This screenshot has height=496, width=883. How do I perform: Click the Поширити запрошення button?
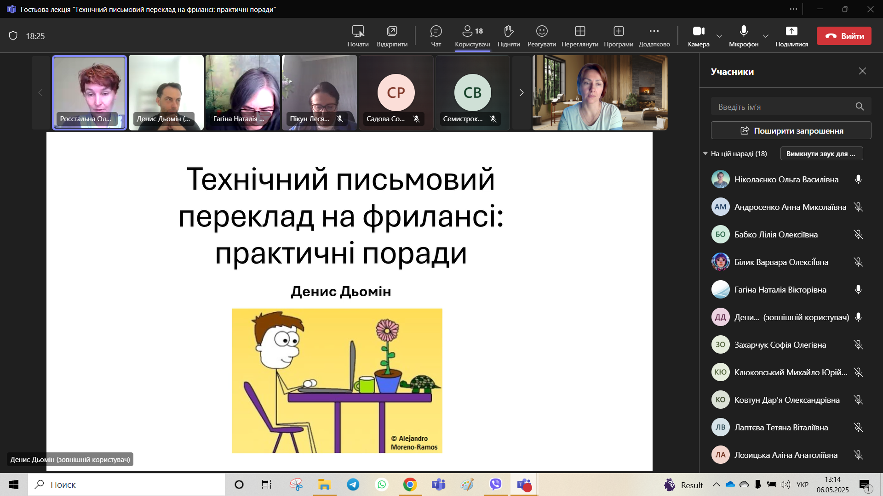tap(791, 130)
